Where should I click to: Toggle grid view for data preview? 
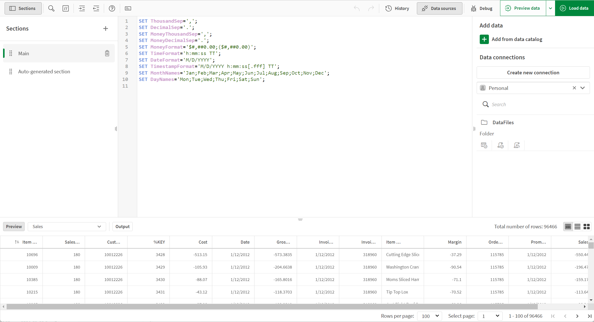[x=586, y=227]
